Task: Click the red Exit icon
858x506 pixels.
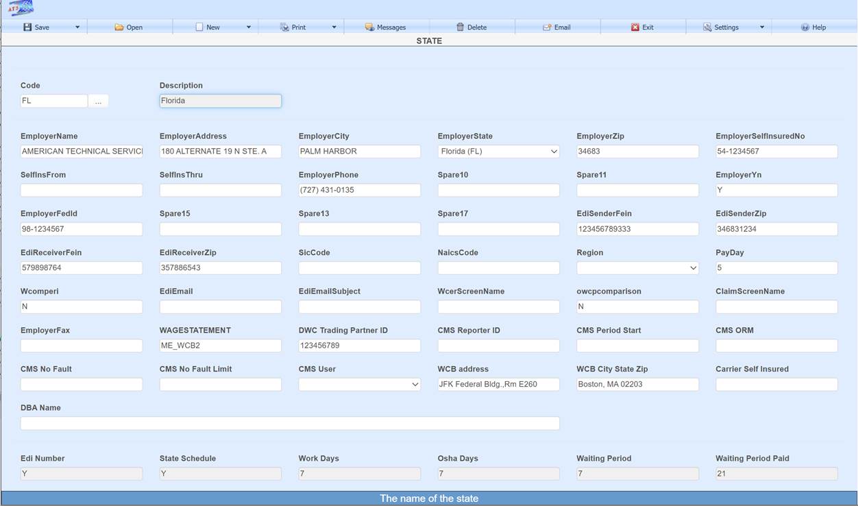Action: (x=635, y=27)
